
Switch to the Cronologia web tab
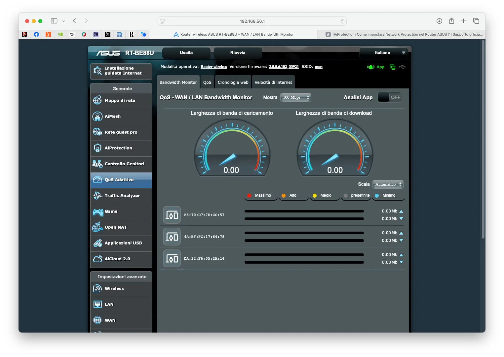point(233,82)
